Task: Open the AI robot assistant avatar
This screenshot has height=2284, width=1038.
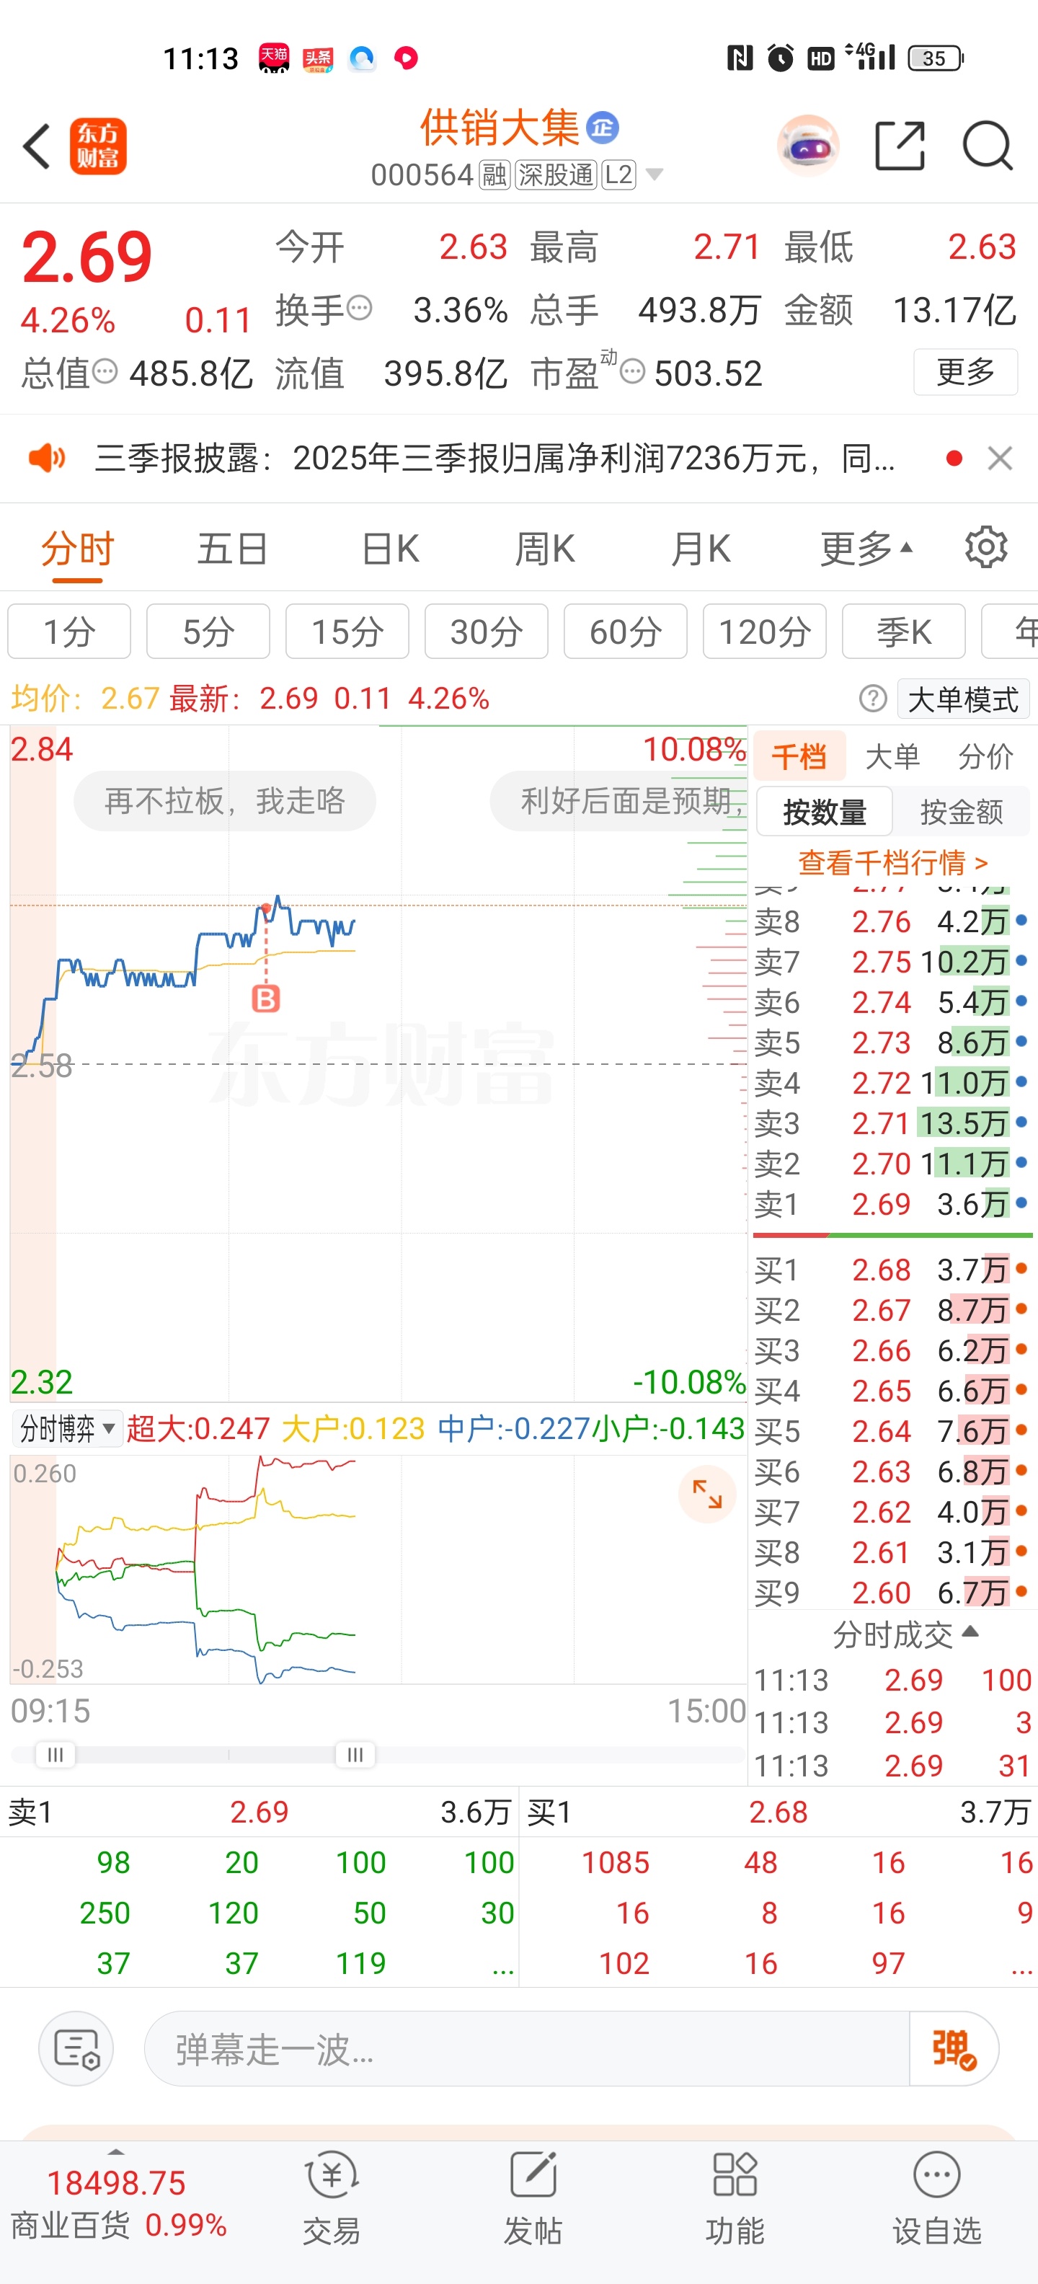Action: point(807,146)
